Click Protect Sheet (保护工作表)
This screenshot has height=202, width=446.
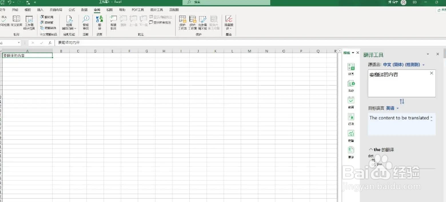(x=182, y=23)
